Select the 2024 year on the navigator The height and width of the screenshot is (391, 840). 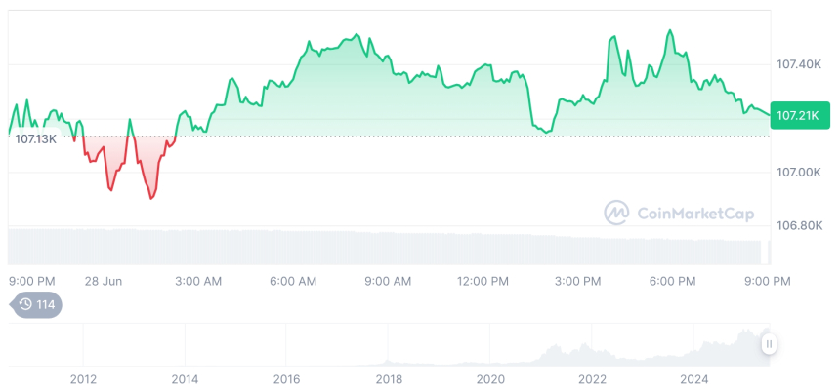pyautogui.click(x=693, y=378)
